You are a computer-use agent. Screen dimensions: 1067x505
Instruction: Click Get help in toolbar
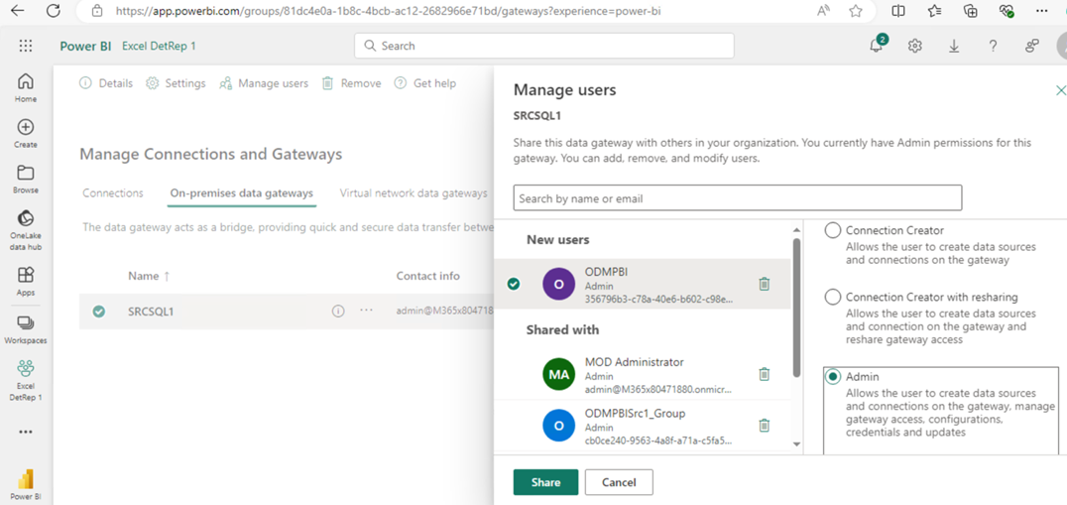(425, 83)
